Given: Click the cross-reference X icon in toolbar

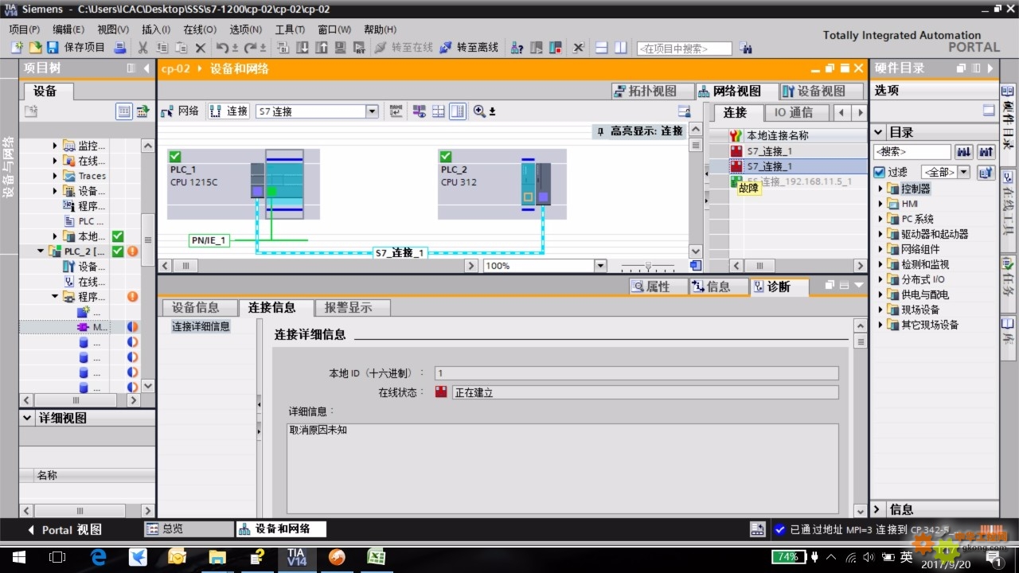Looking at the screenshot, I should tap(579, 48).
